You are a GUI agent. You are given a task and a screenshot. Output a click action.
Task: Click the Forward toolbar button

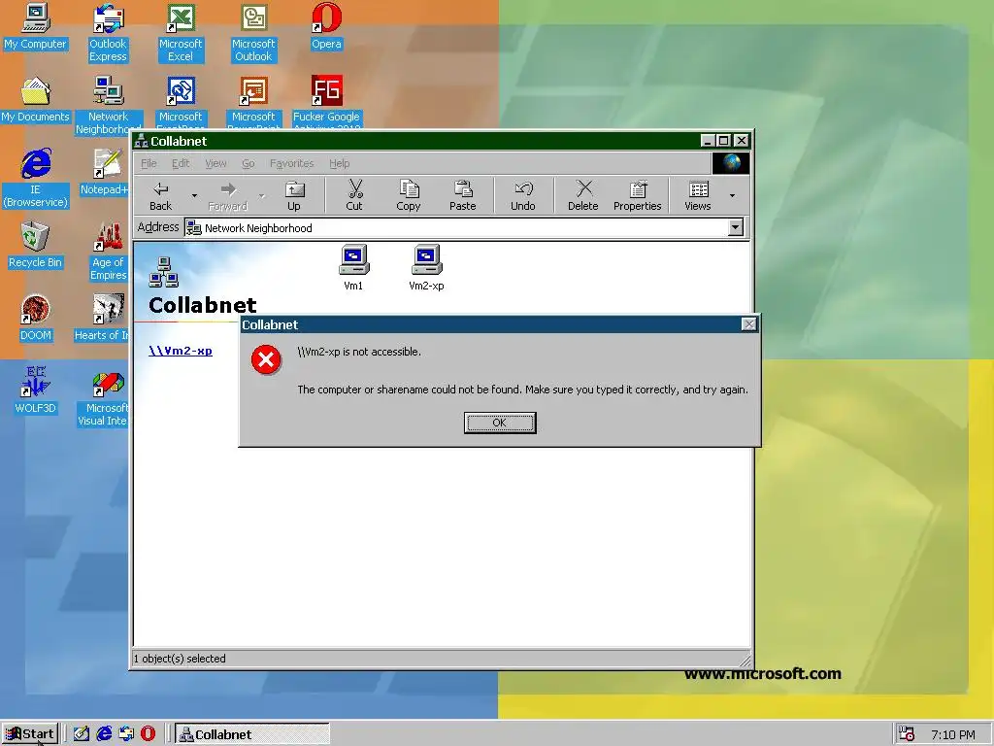pyautogui.click(x=227, y=195)
